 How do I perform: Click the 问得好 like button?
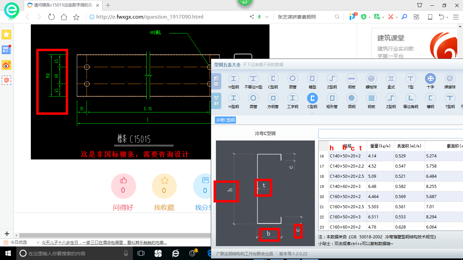pos(123,186)
